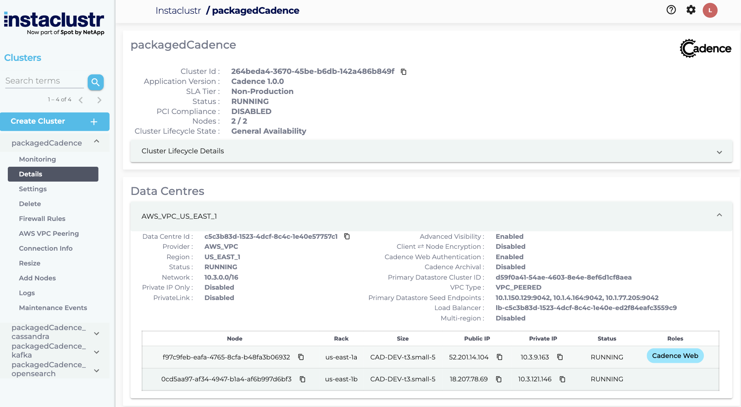
Task: Collapse the packagedCadence sidebar tree
Action: pyautogui.click(x=97, y=141)
